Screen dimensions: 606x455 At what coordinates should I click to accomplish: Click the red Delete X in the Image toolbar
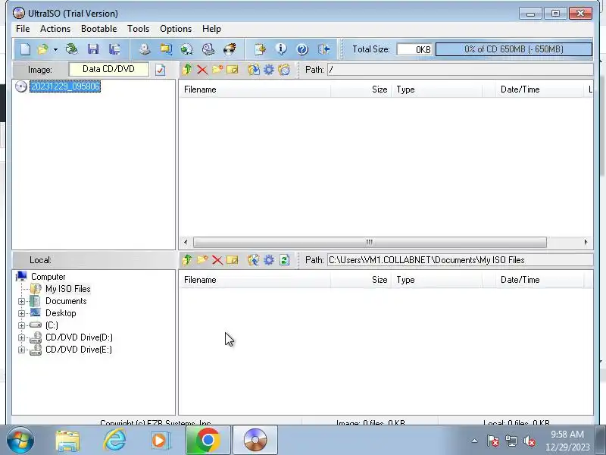coord(202,70)
